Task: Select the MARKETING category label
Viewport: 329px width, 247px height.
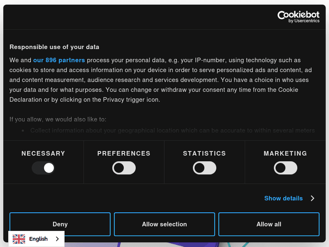Action: click(285, 154)
